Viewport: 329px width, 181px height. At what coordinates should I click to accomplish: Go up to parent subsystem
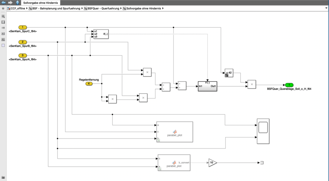tap(17, 2)
